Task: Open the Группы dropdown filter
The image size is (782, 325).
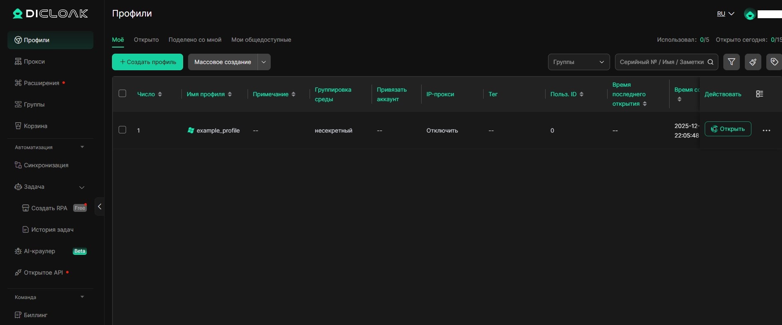Action: click(578, 62)
